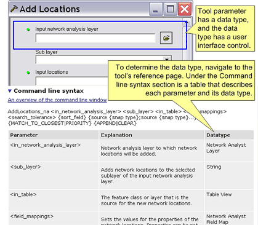The width and height of the screenshot is (258, 225).
Task: Click the 'Input locations' label
Action: coord(52,72)
